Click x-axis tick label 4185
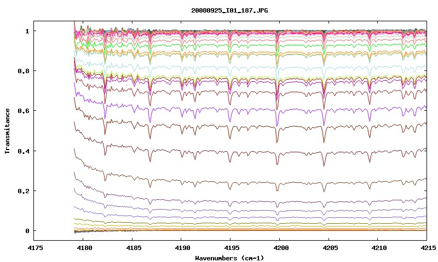This screenshot has width=438, height=262. coord(134,248)
